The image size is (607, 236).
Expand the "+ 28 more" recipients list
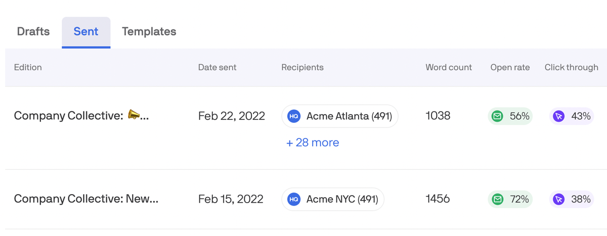(x=313, y=143)
